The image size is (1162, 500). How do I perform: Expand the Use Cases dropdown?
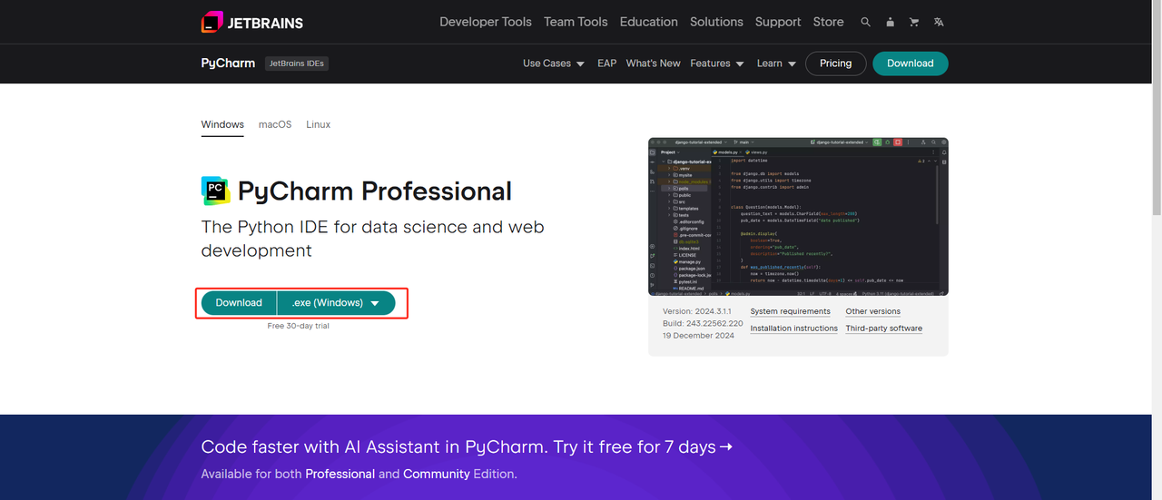[x=554, y=64]
